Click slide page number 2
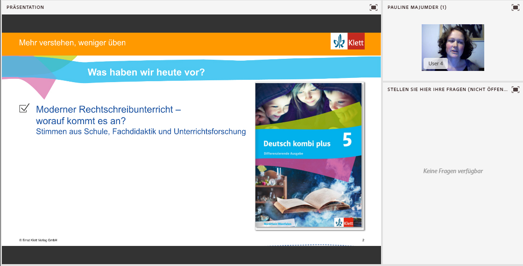The width and height of the screenshot is (523, 266). [x=363, y=240]
